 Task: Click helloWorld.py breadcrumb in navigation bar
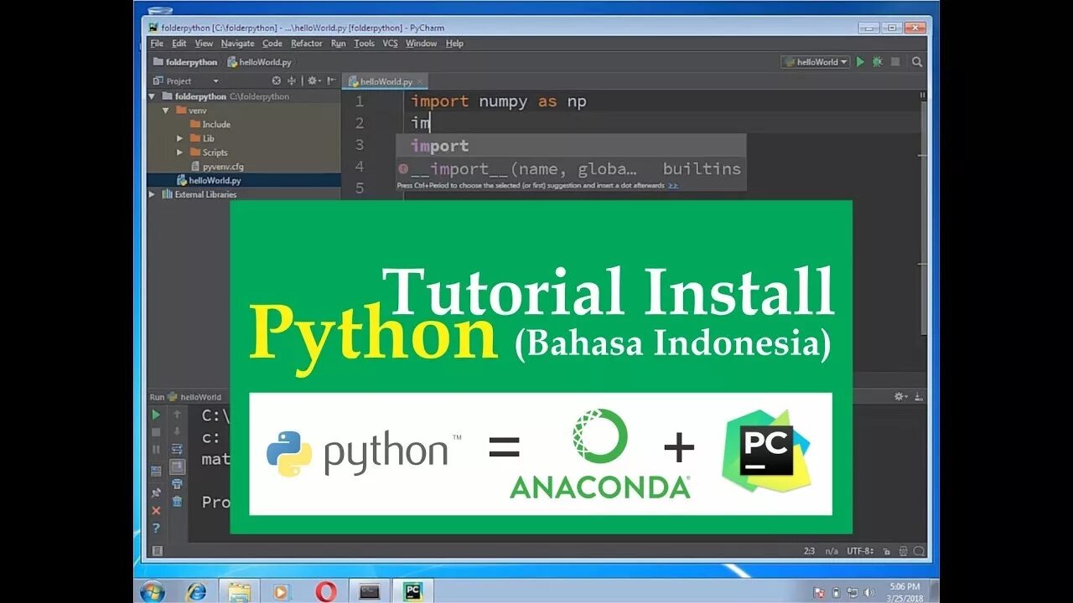click(258, 62)
